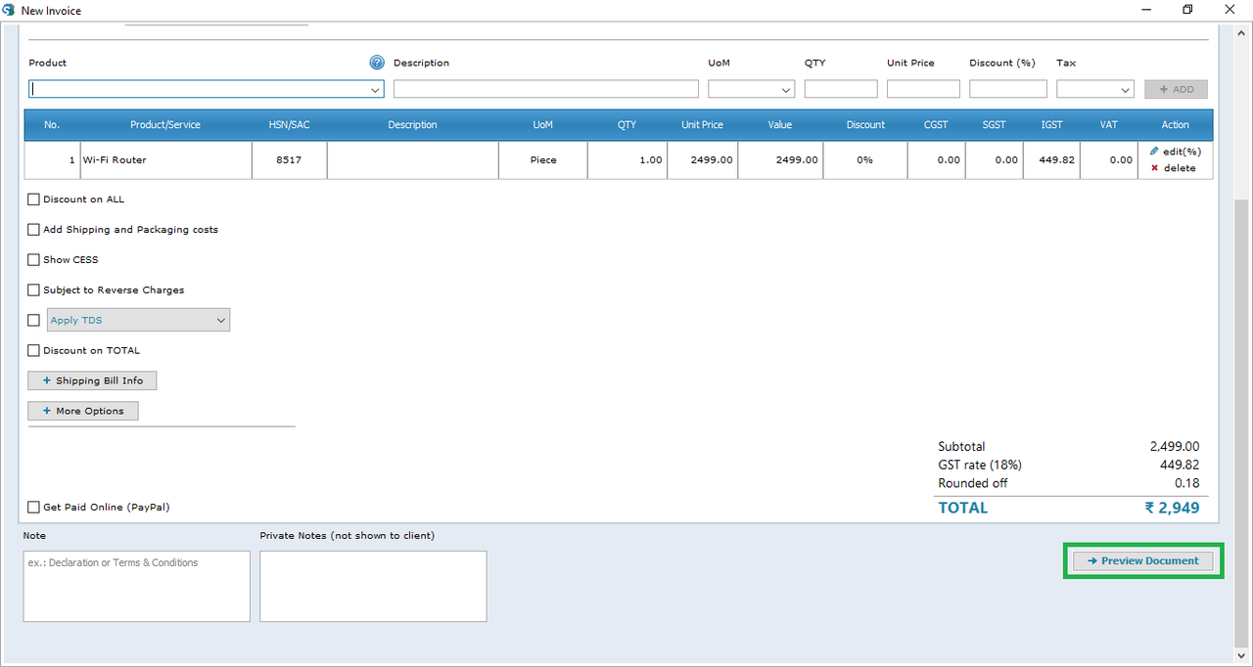
Task: Click the Piece UoM cell
Action: (x=543, y=160)
